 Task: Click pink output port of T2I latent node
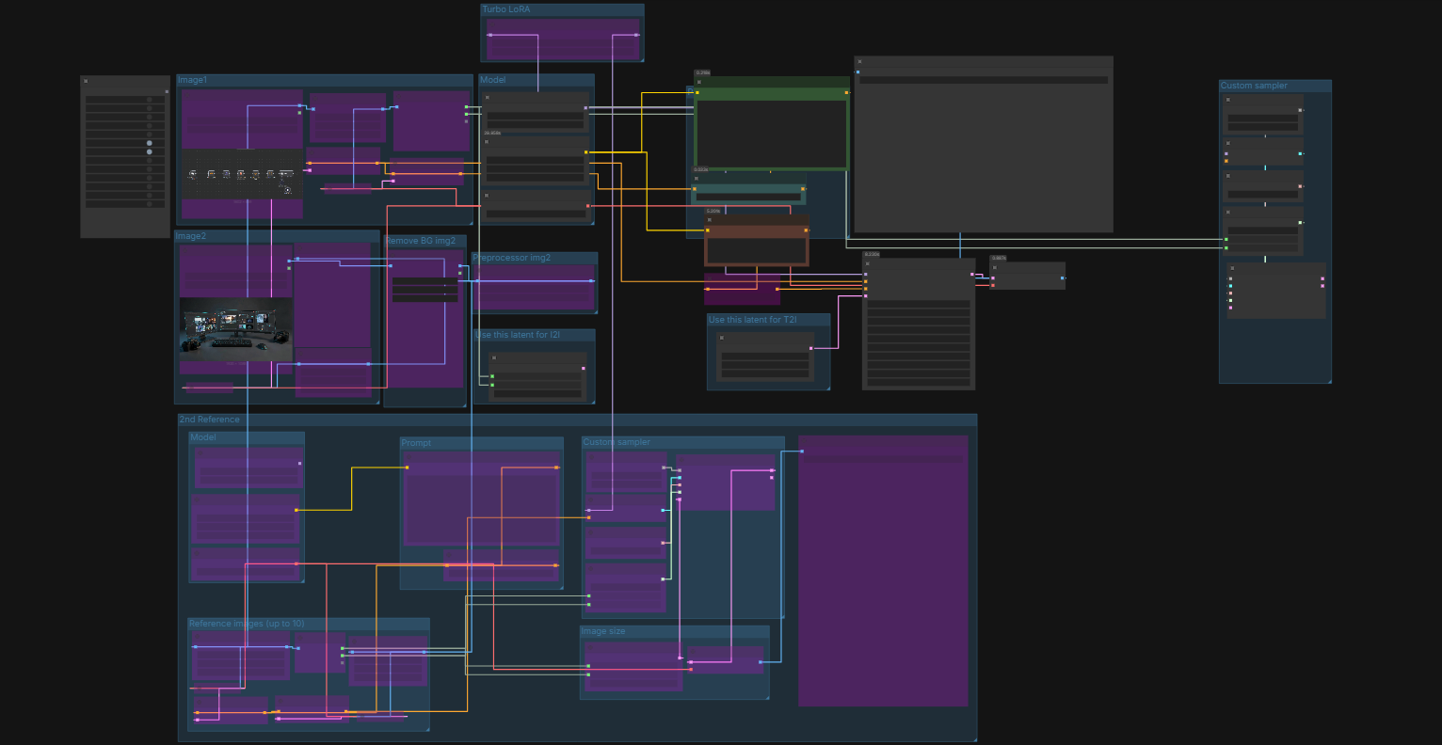tap(810, 349)
